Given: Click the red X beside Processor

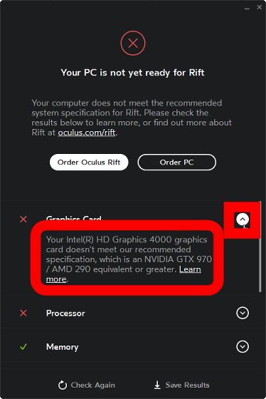Looking at the screenshot, I should click(x=23, y=313).
